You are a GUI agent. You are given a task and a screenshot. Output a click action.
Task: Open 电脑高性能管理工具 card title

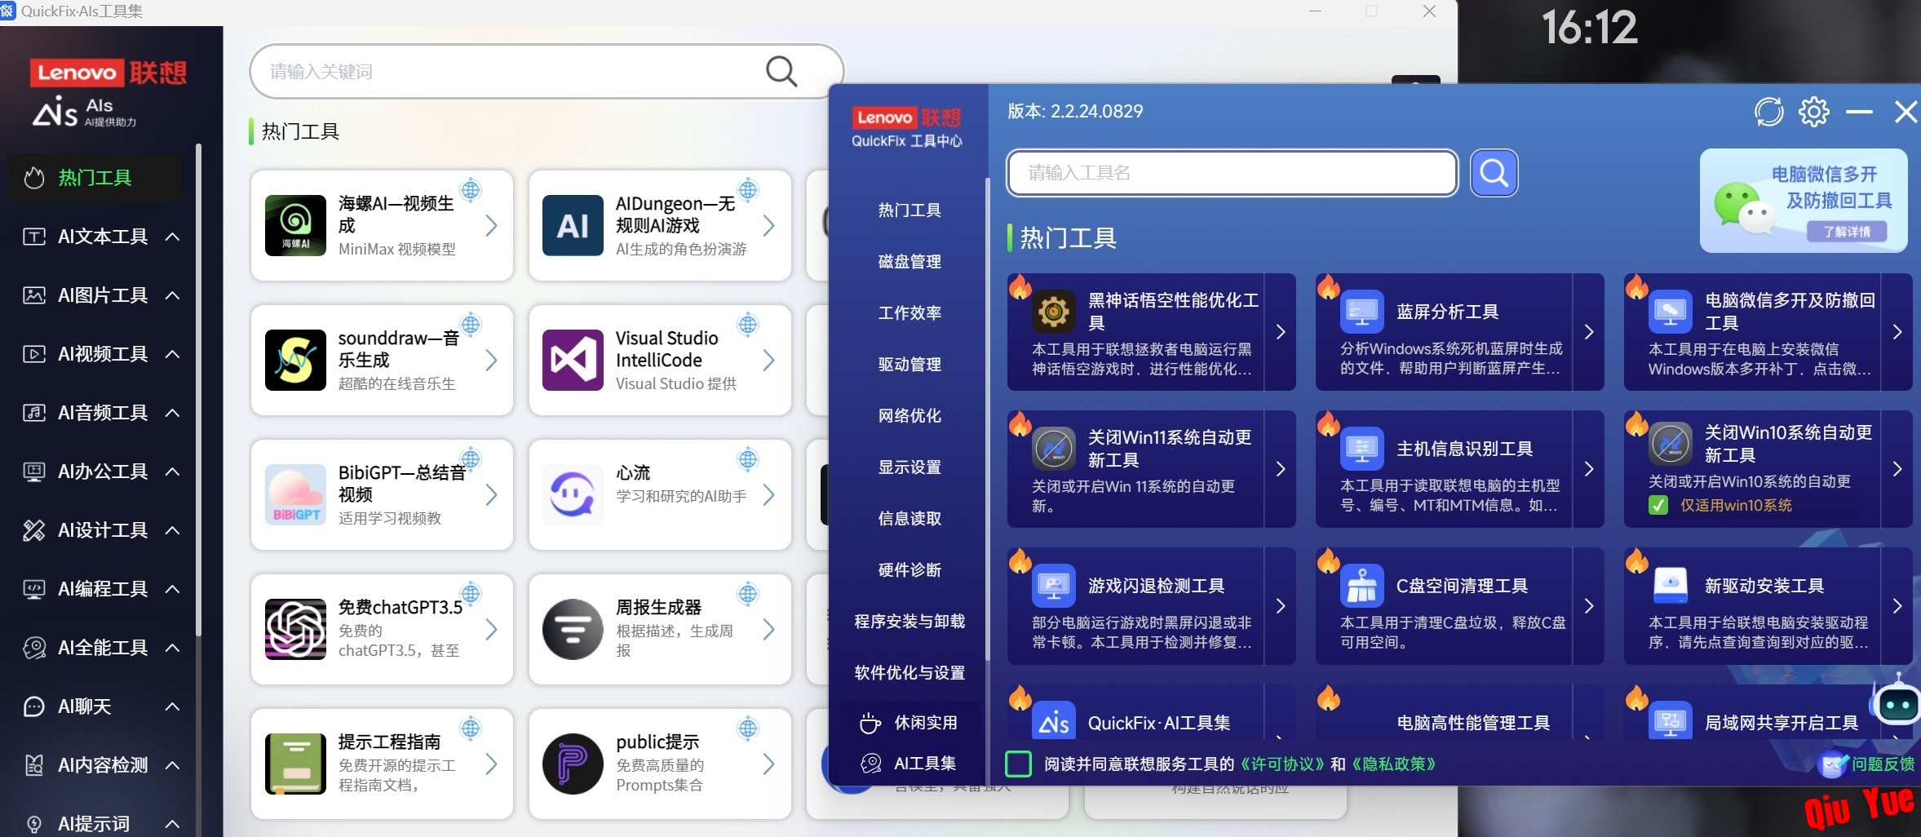point(1473,723)
